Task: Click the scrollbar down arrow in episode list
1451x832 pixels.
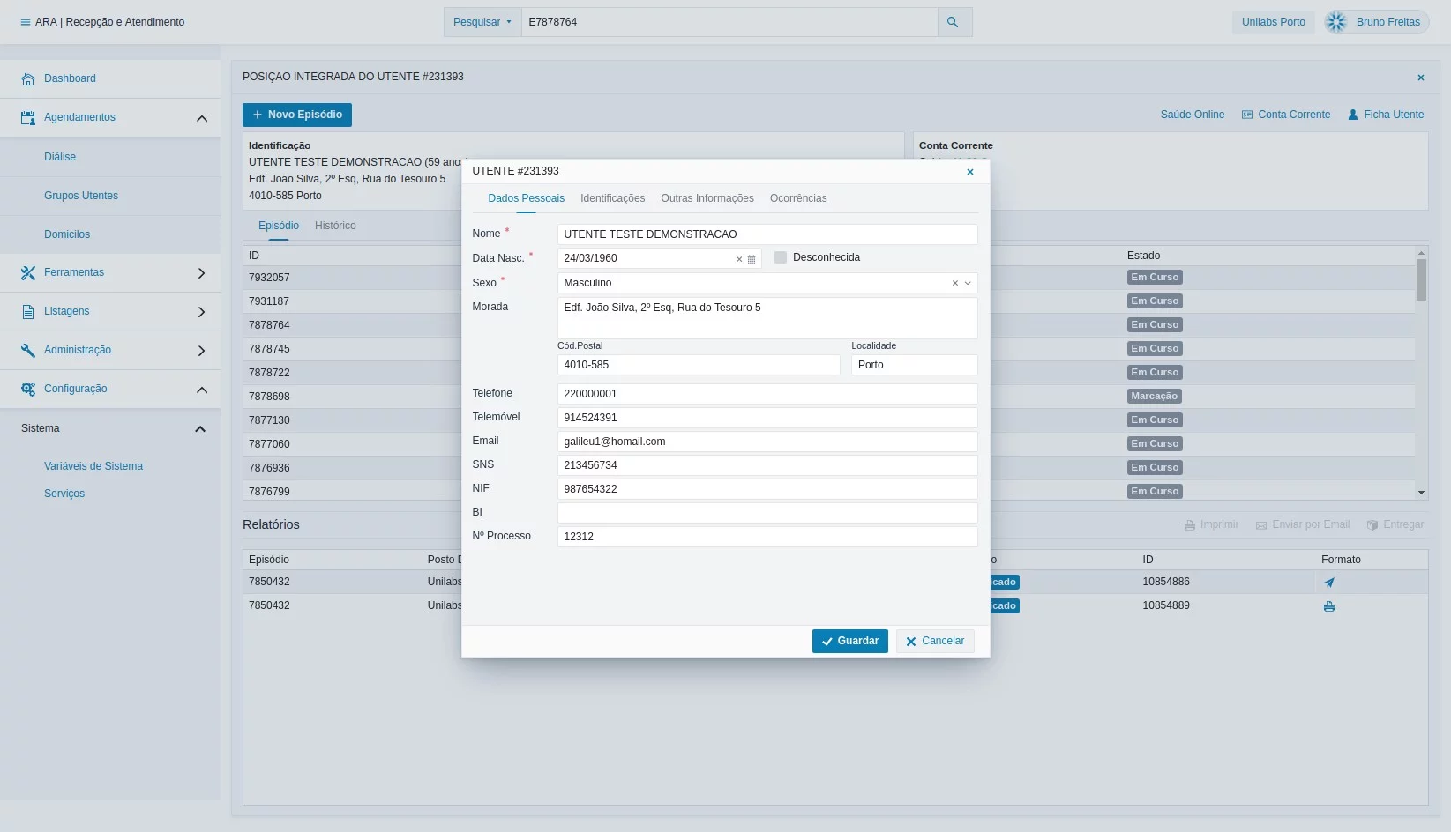Action: point(1421,493)
